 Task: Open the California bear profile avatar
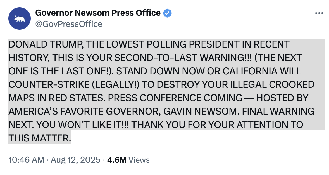(x=20, y=18)
